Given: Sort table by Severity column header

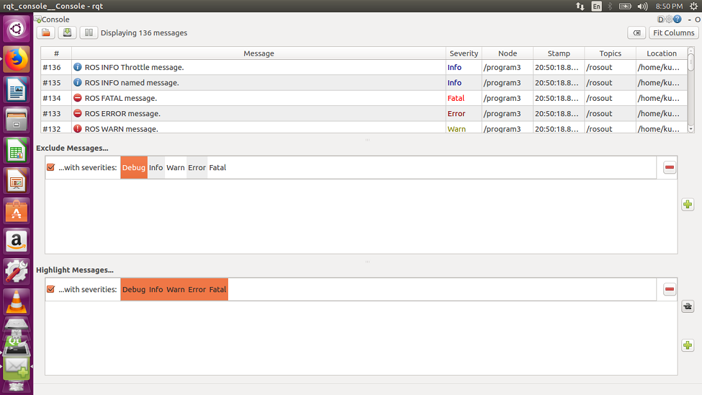Looking at the screenshot, I should click(463, 53).
